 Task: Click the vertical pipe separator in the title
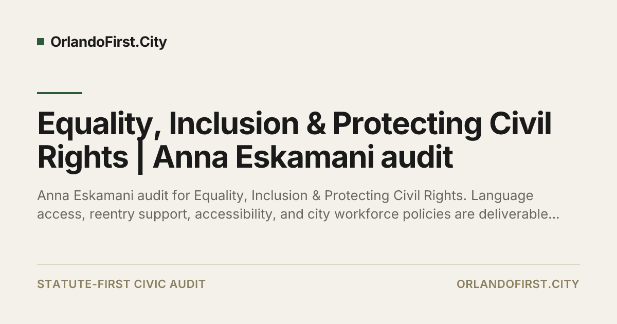point(140,158)
